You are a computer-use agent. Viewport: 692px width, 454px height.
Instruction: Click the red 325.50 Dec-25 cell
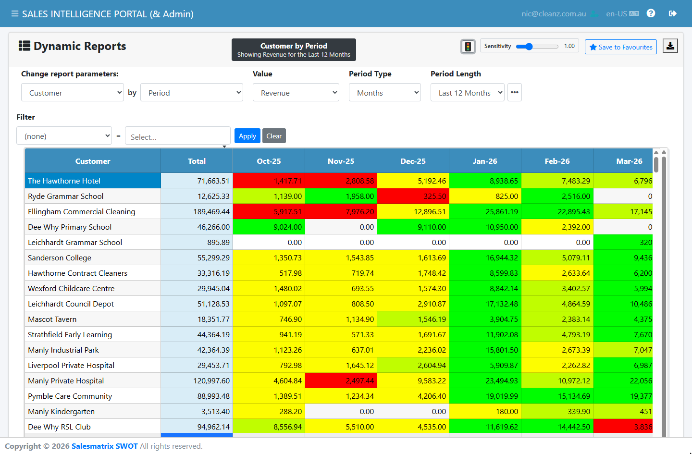413,196
